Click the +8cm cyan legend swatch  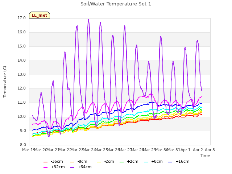coord(146,162)
